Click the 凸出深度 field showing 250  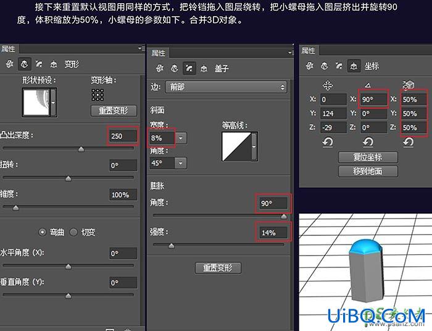(123, 136)
